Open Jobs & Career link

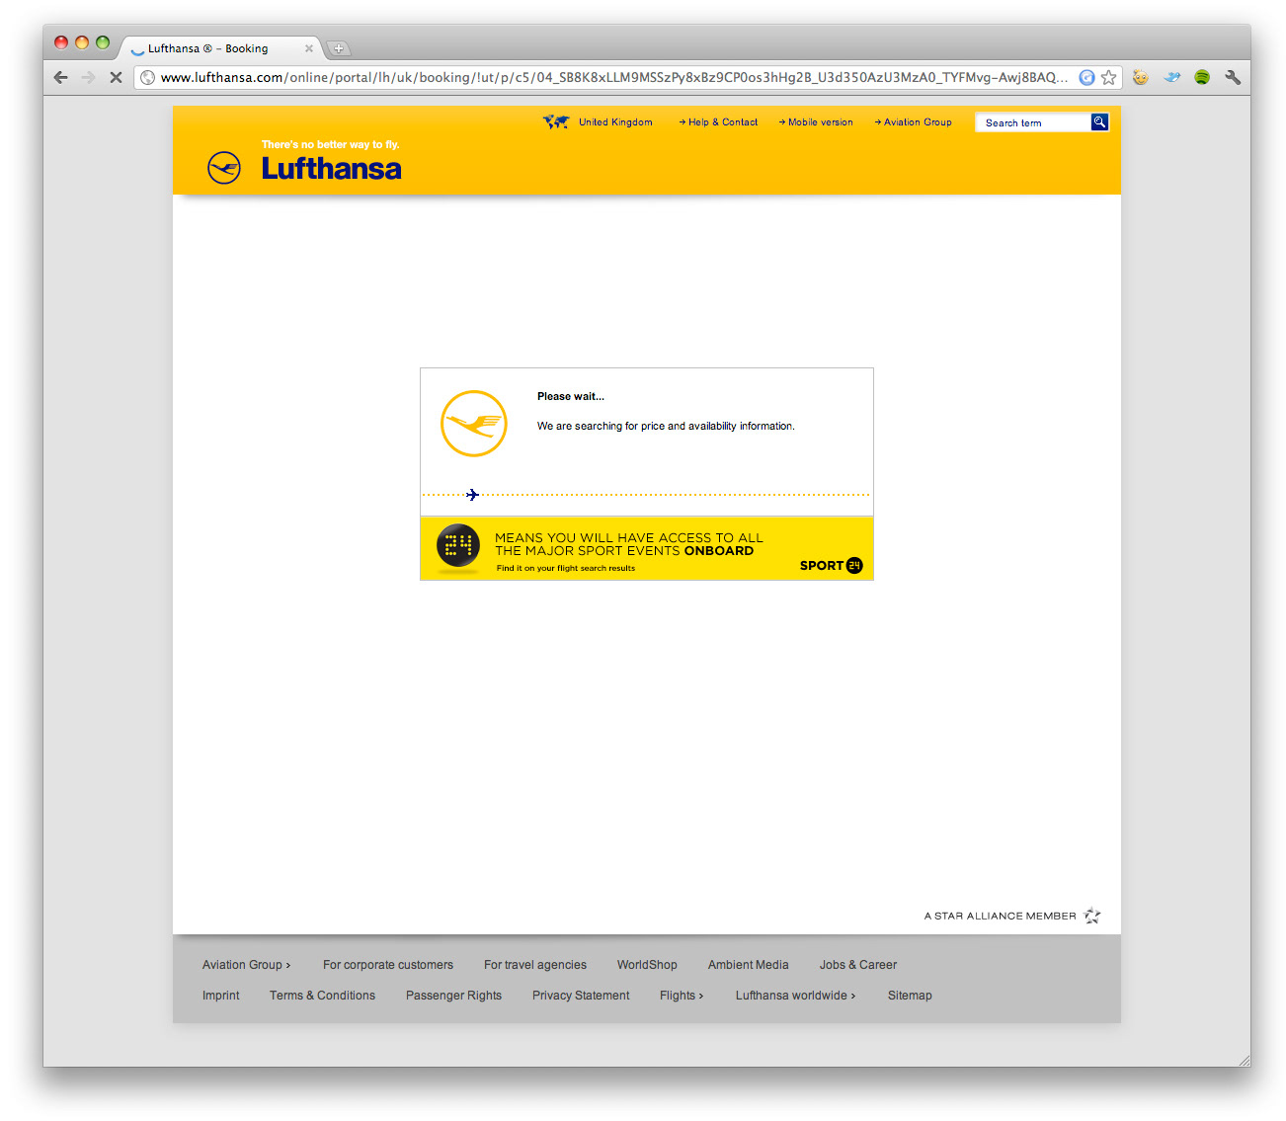click(x=858, y=965)
